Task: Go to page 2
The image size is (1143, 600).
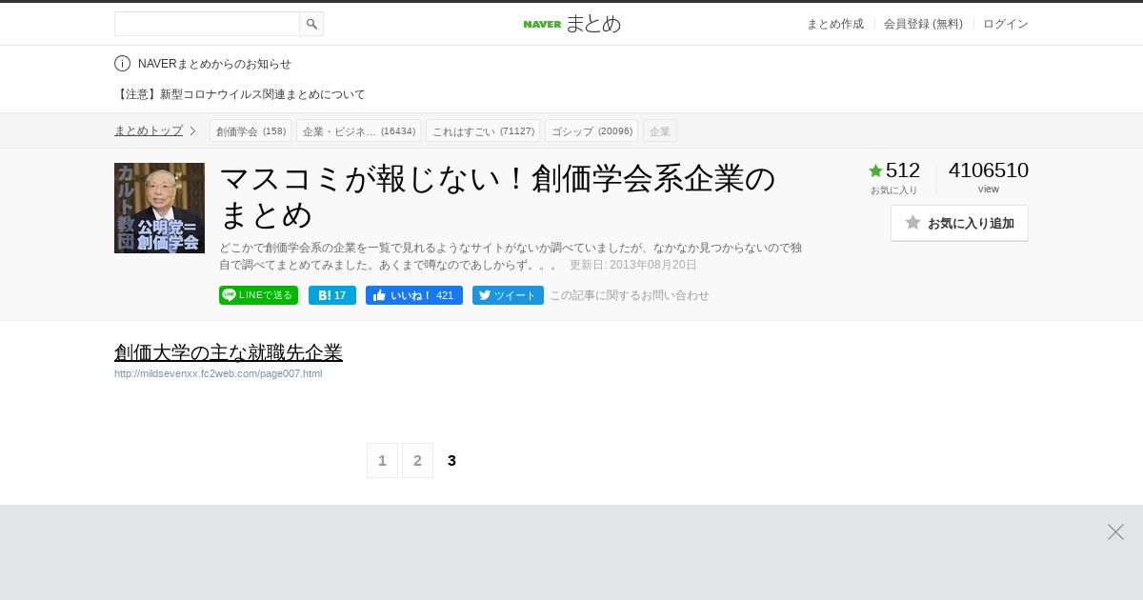Action: [417, 461]
